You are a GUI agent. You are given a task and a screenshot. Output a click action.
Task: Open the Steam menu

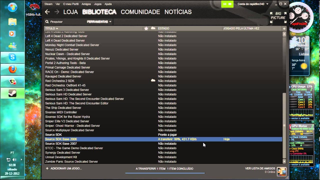coord(48,4)
